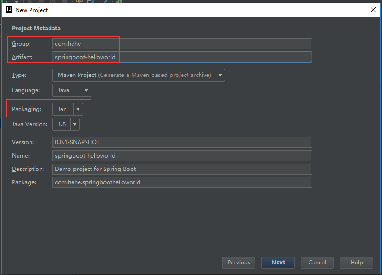Open the Java Version dropdown arrow
Image resolution: width=382 pixels, height=275 pixels.
click(75, 124)
